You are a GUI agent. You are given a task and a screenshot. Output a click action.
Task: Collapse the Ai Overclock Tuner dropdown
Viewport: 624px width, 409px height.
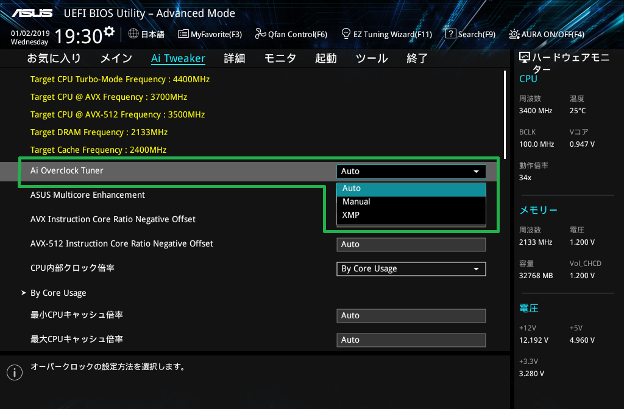pos(411,171)
